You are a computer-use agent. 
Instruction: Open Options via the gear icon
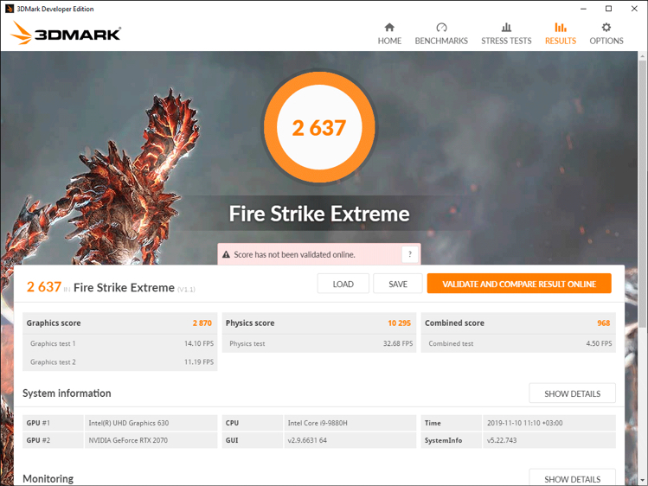click(606, 28)
